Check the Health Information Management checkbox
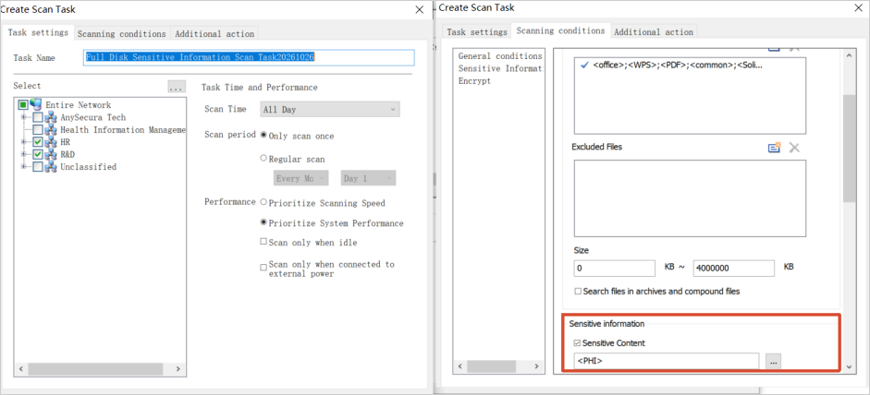This screenshot has height=395, width=870. click(38, 129)
